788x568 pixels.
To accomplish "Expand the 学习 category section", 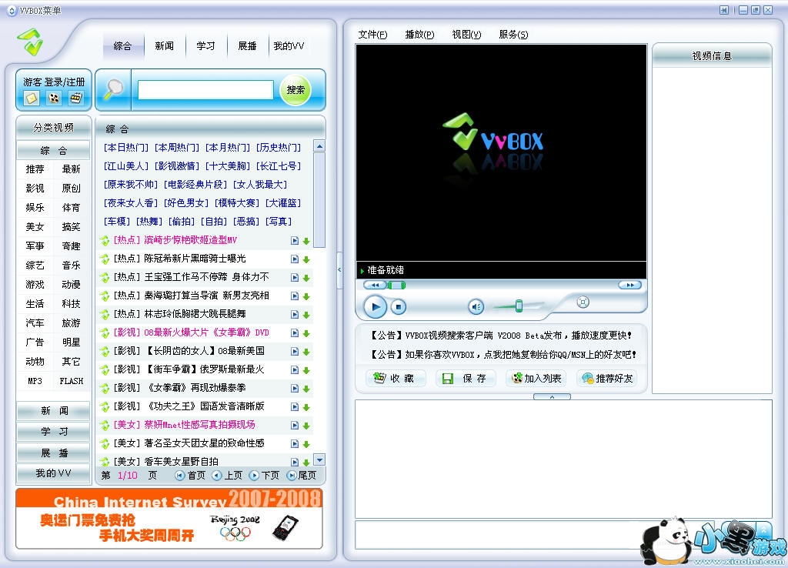I will point(53,432).
